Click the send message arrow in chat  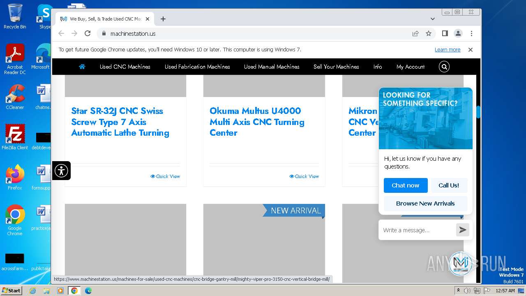[x=463, y=230]
